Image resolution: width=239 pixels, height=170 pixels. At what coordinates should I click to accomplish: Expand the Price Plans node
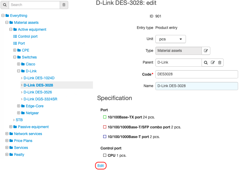(x=7, y=141)
